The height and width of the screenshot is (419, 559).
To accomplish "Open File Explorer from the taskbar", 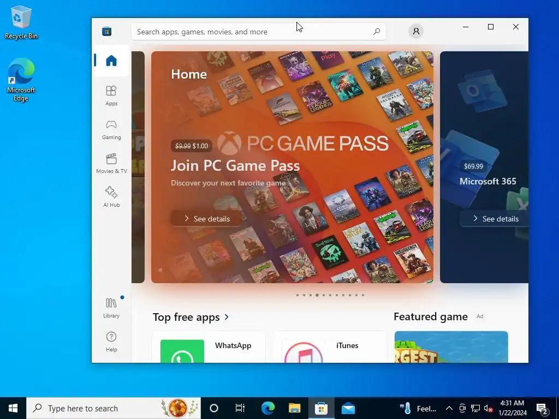I will coord(294,408).
